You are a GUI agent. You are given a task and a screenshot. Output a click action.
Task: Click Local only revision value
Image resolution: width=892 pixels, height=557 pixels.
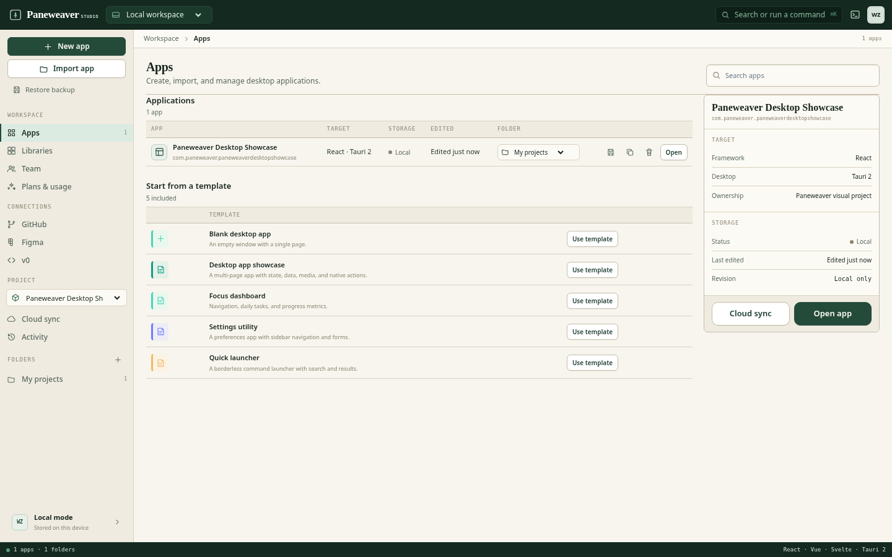point(852,279)
